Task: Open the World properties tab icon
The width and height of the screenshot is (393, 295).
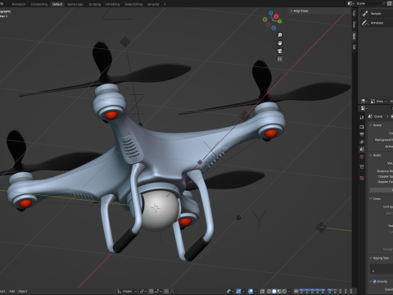Action: tap(362, 157)
